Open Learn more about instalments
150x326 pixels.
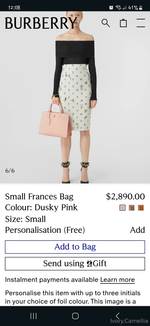[117, 280]
